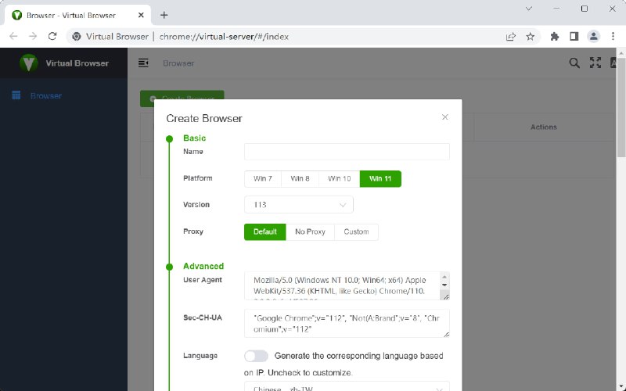Image resolution: width=626 pixels, height=391 pixels.
Task: Select the Win 8 platform option
Action: click(300, 179)
